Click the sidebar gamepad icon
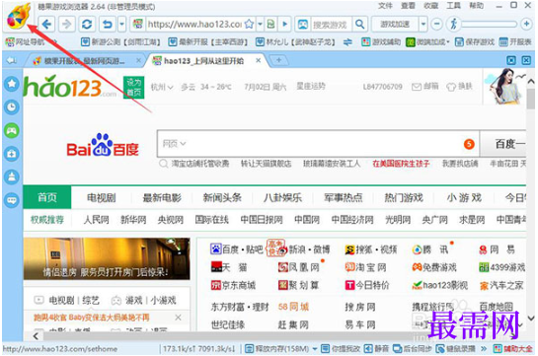The width and height of the screenshot is (538, 356). coord(12,130)
